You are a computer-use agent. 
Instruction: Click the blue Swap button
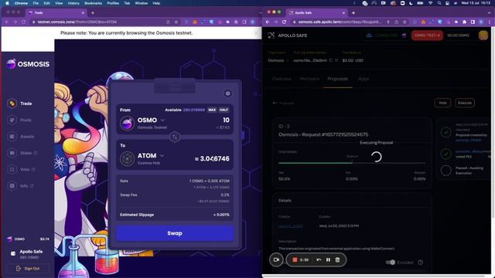175,233
